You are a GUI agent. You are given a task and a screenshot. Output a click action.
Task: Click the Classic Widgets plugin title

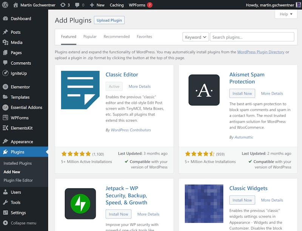[248, 188]
